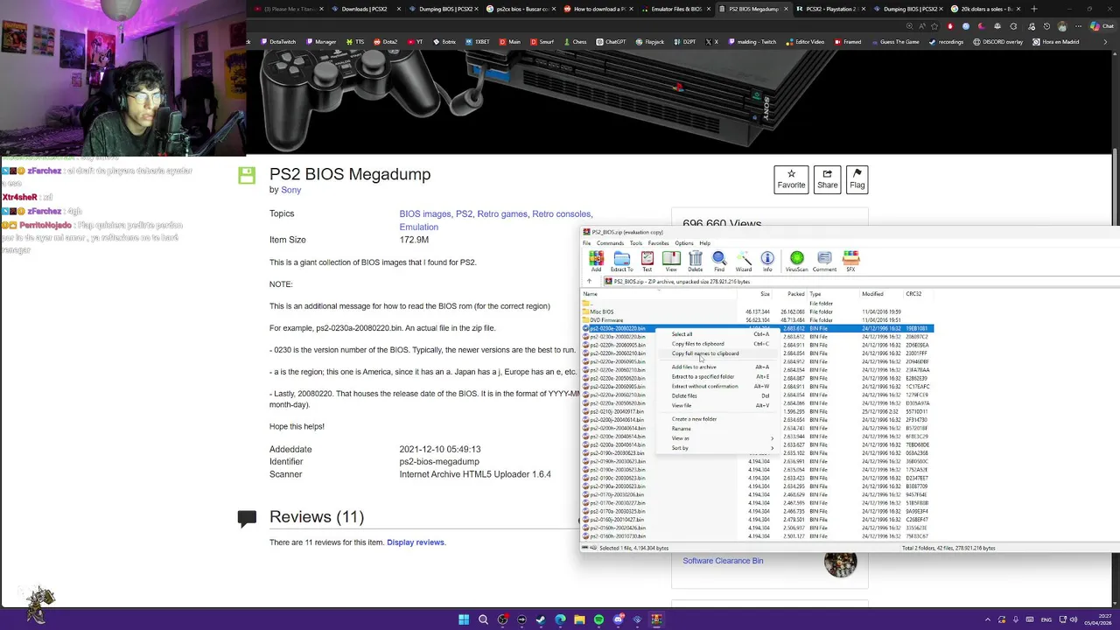Viewport: 1120px width, 630px height.
Task: Open Software Clearance Bin link
Action: click(x=723, y=561)
